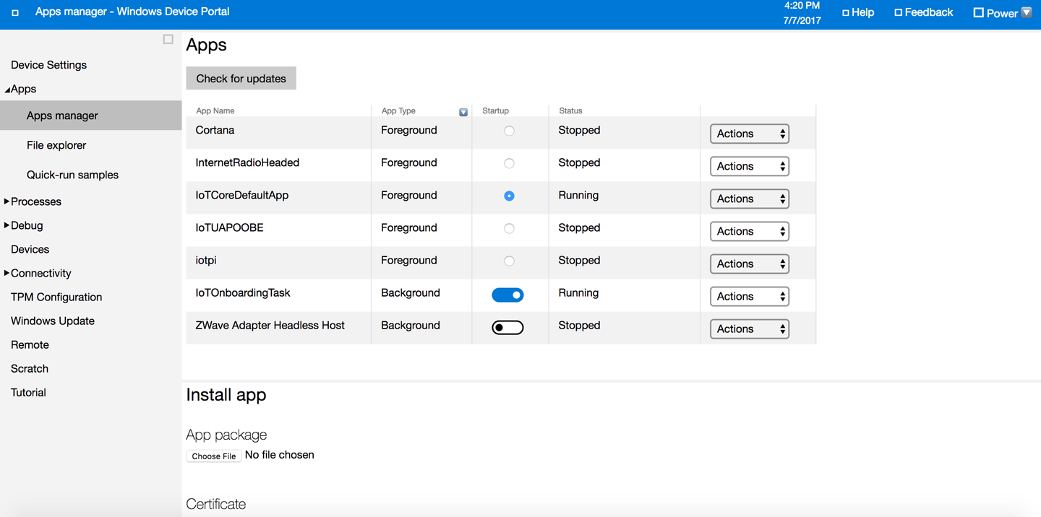1041x517 pixels.
Task: Disable IoTOnboardingTask startup toggle
Action: point(507,295)
